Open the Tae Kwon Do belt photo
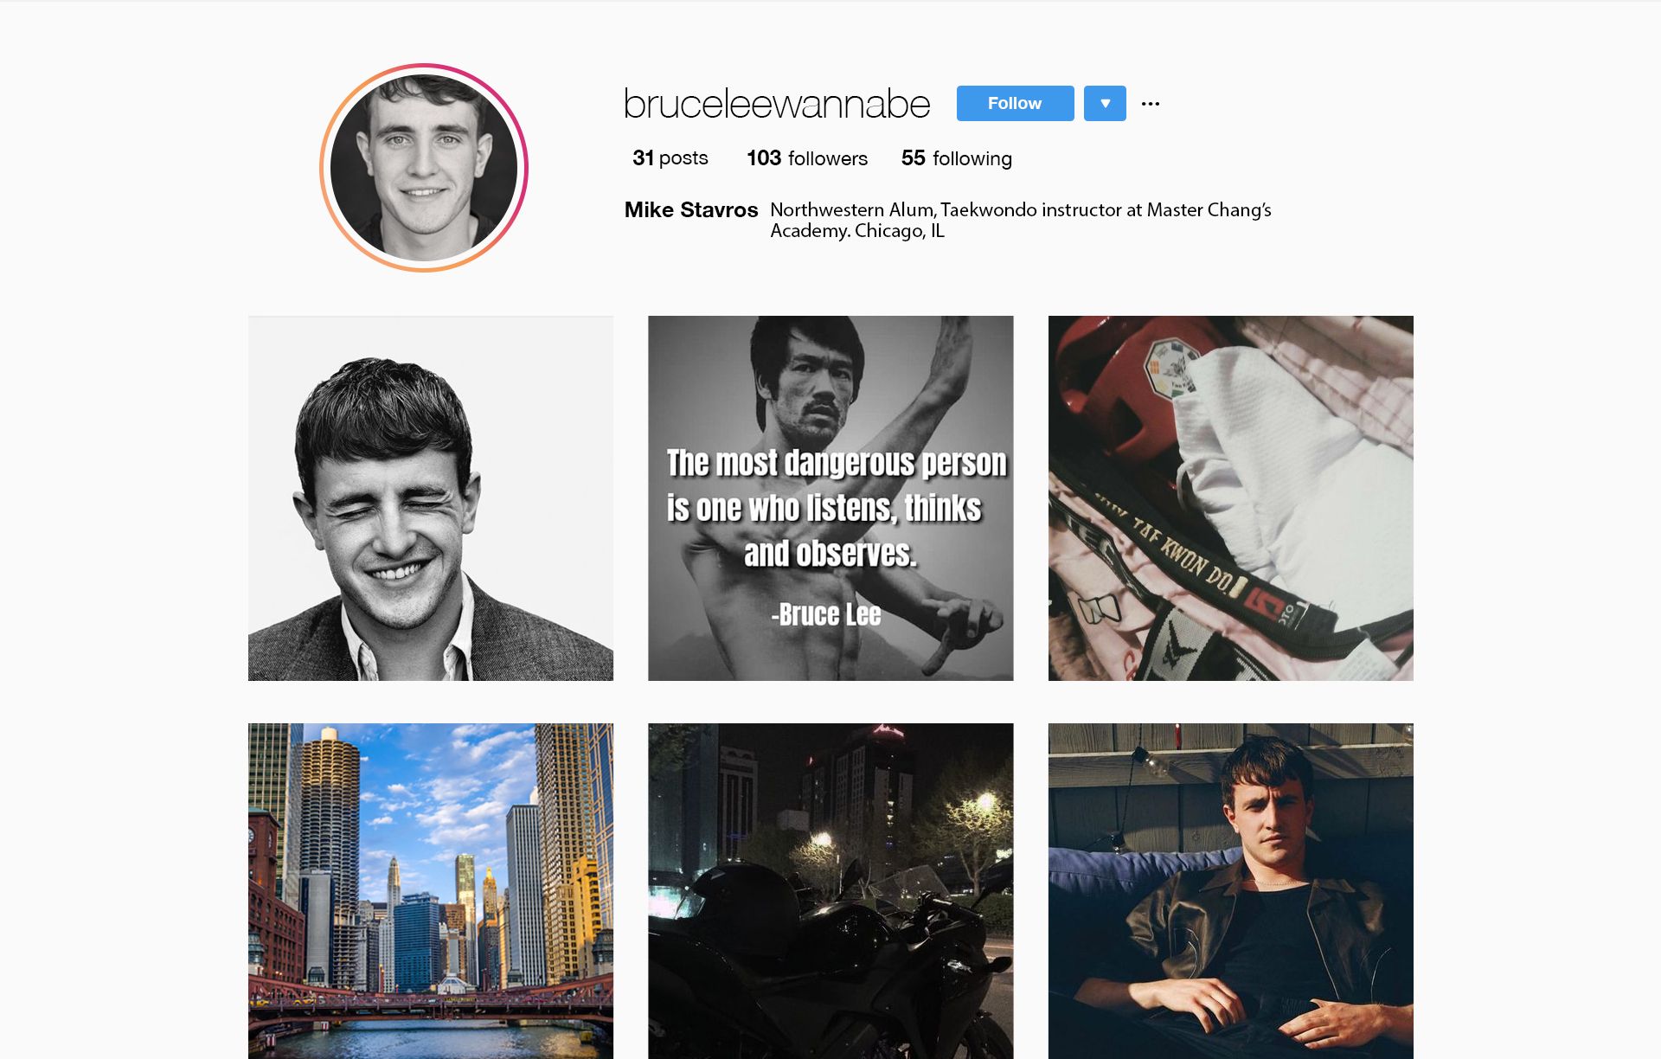The height and width of the screenshot is (1059, 1661). click(1230, 498)
